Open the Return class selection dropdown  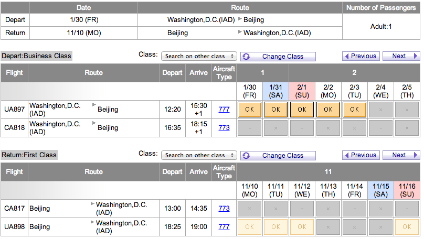[x=199, y=155]
